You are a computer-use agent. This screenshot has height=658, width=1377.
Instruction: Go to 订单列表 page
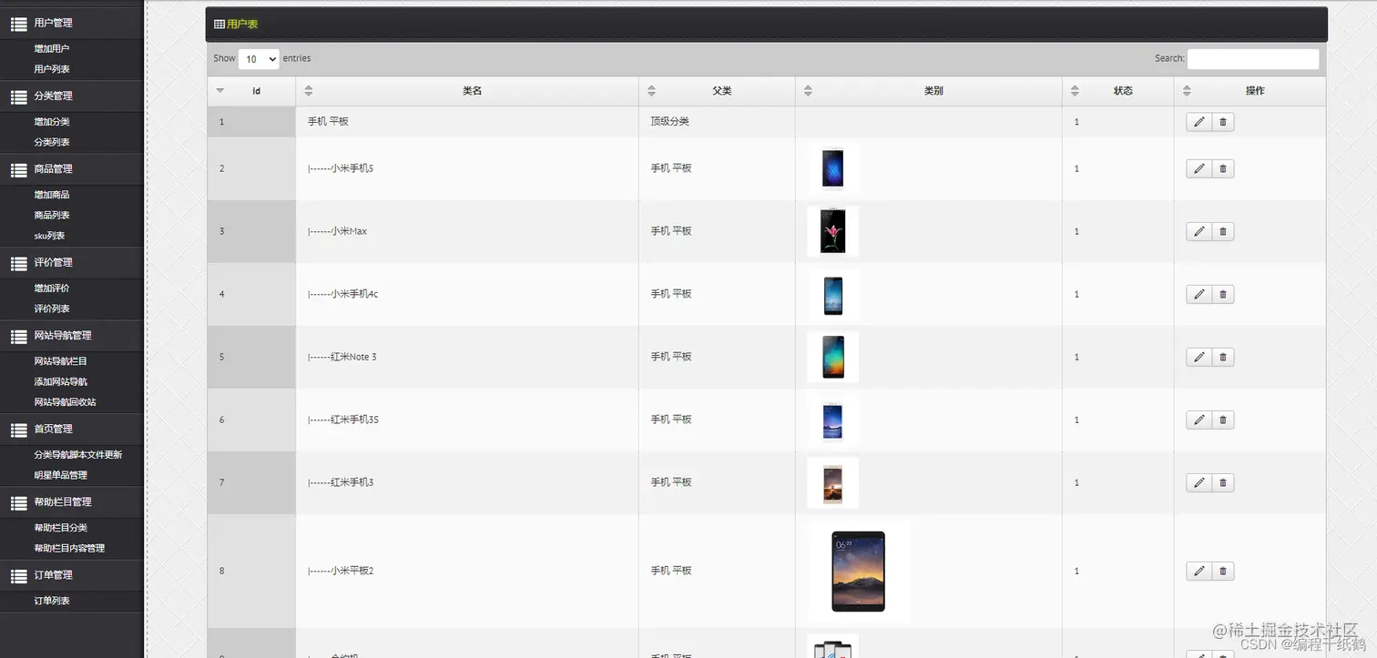[52, 601]
